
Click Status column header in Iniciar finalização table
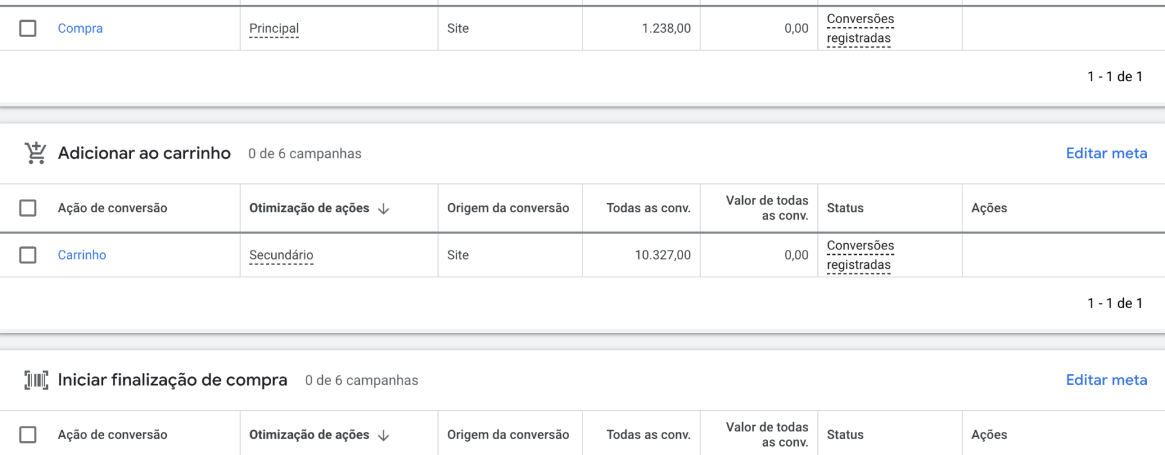[845, 434]
